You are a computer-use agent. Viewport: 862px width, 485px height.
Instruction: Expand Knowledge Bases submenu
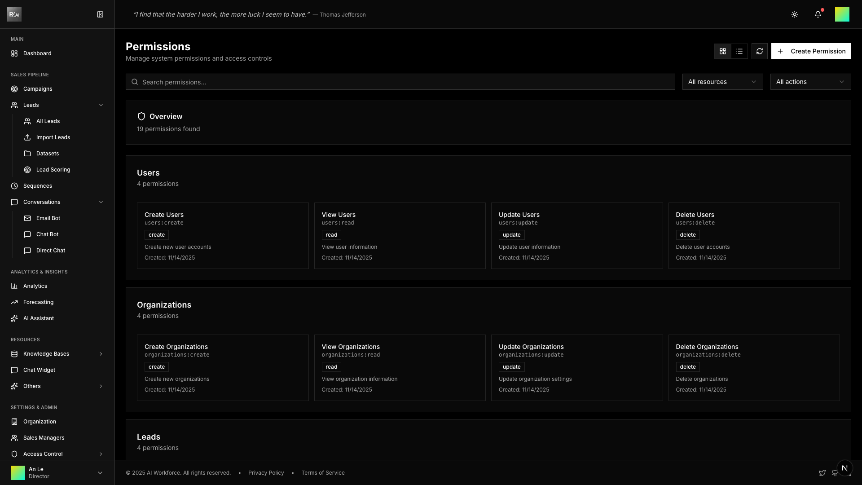click(x=101, y=354)
